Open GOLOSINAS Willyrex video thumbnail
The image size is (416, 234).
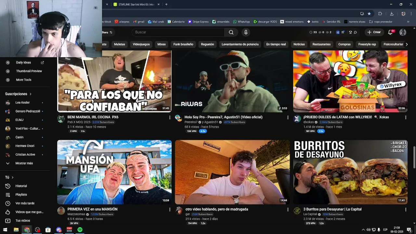pyautogui.click(x=350, y=81)
